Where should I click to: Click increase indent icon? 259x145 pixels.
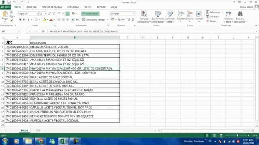pyautogui.click(x=77, y=20)
